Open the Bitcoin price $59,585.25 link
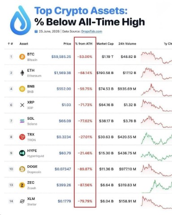This screenshot has height=215, width=172. [x=61, y=57]
